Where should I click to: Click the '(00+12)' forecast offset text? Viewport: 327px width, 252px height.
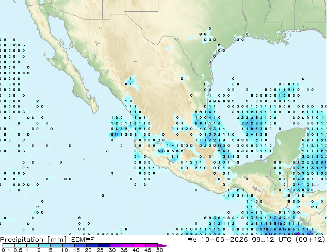pos(310,240)
